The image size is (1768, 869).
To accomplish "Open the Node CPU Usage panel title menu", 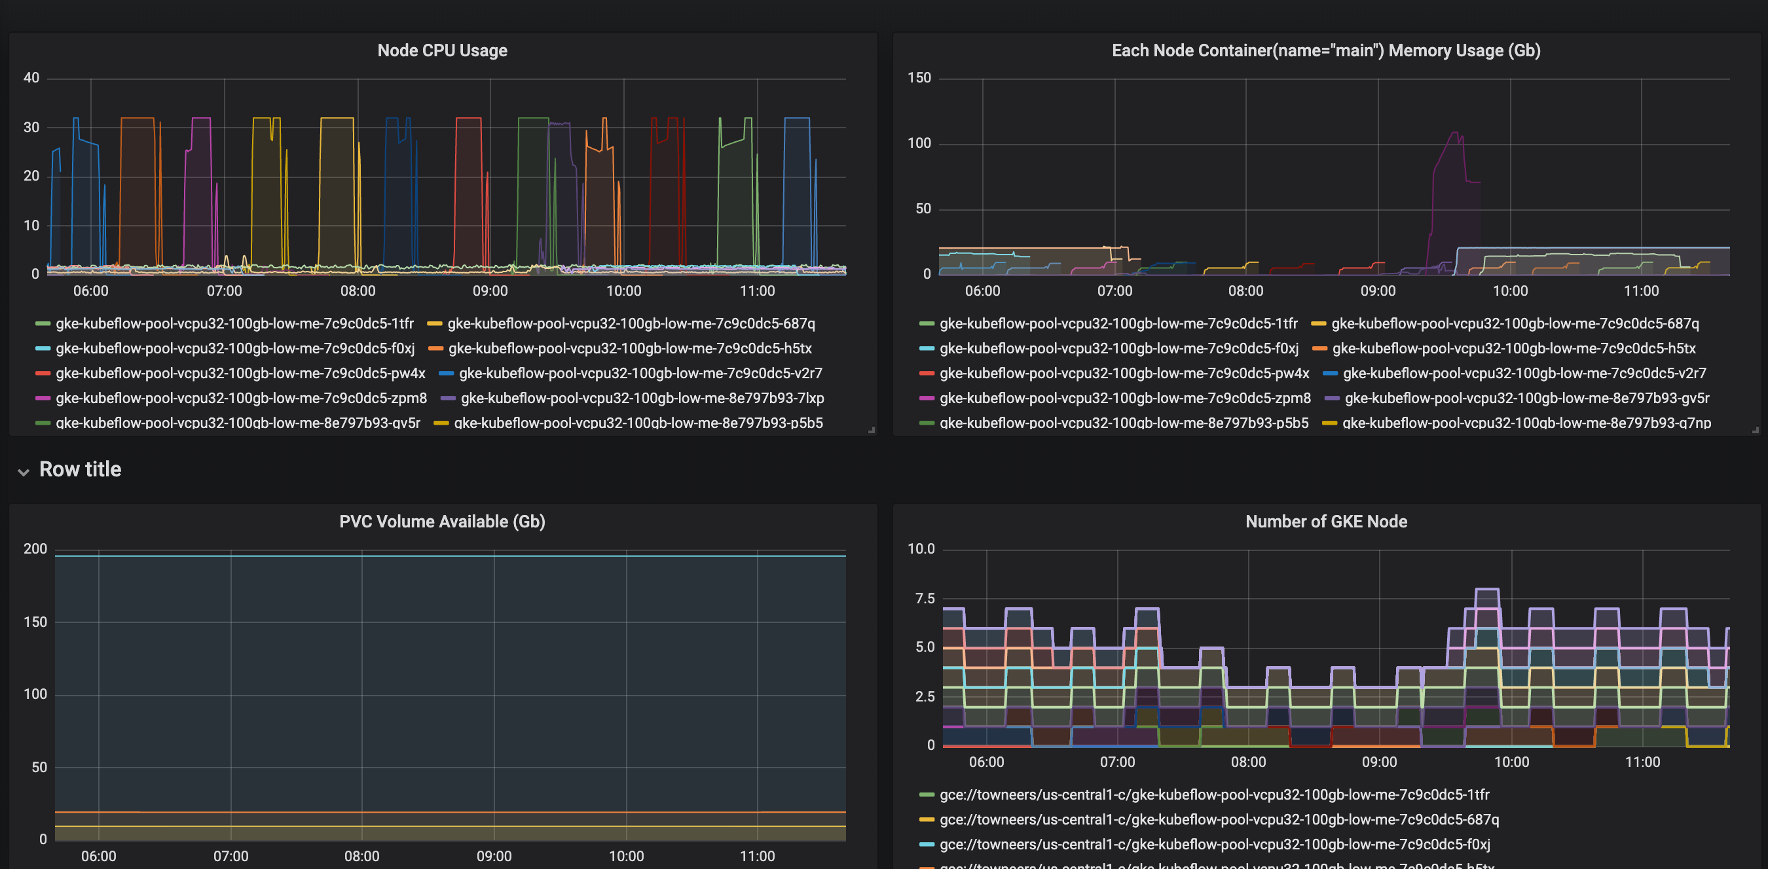I will coord(442,51).
